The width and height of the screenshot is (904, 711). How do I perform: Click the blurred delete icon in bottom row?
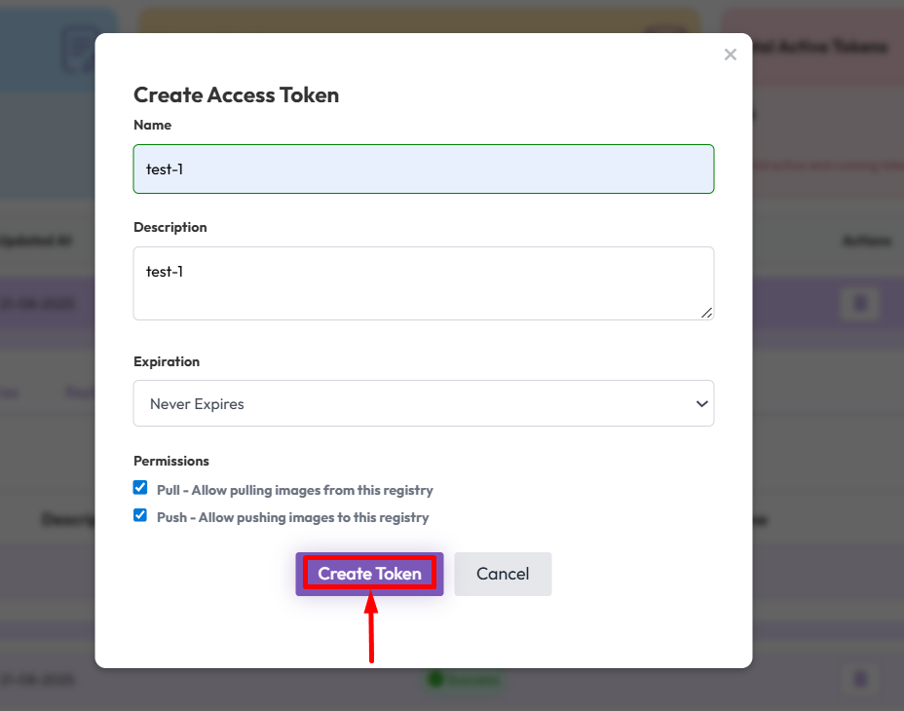click(x=859, y=680)
